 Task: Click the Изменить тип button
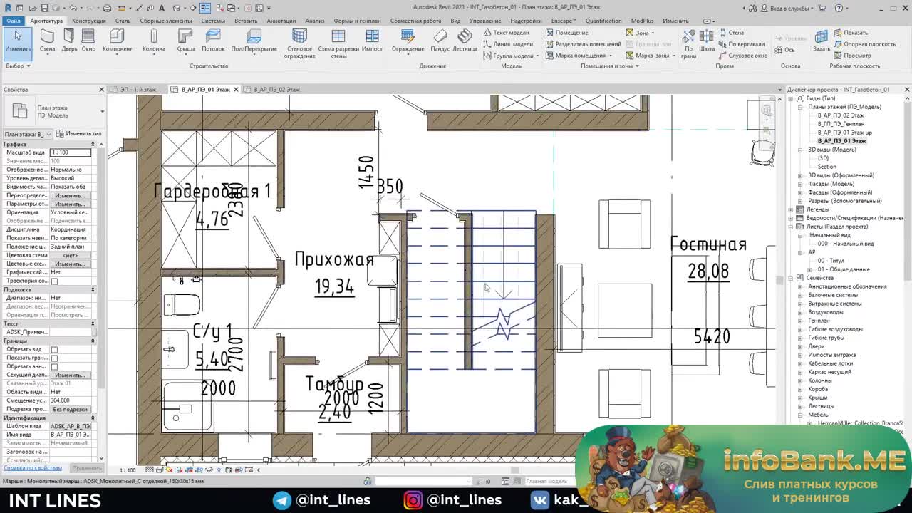[79, 134]
